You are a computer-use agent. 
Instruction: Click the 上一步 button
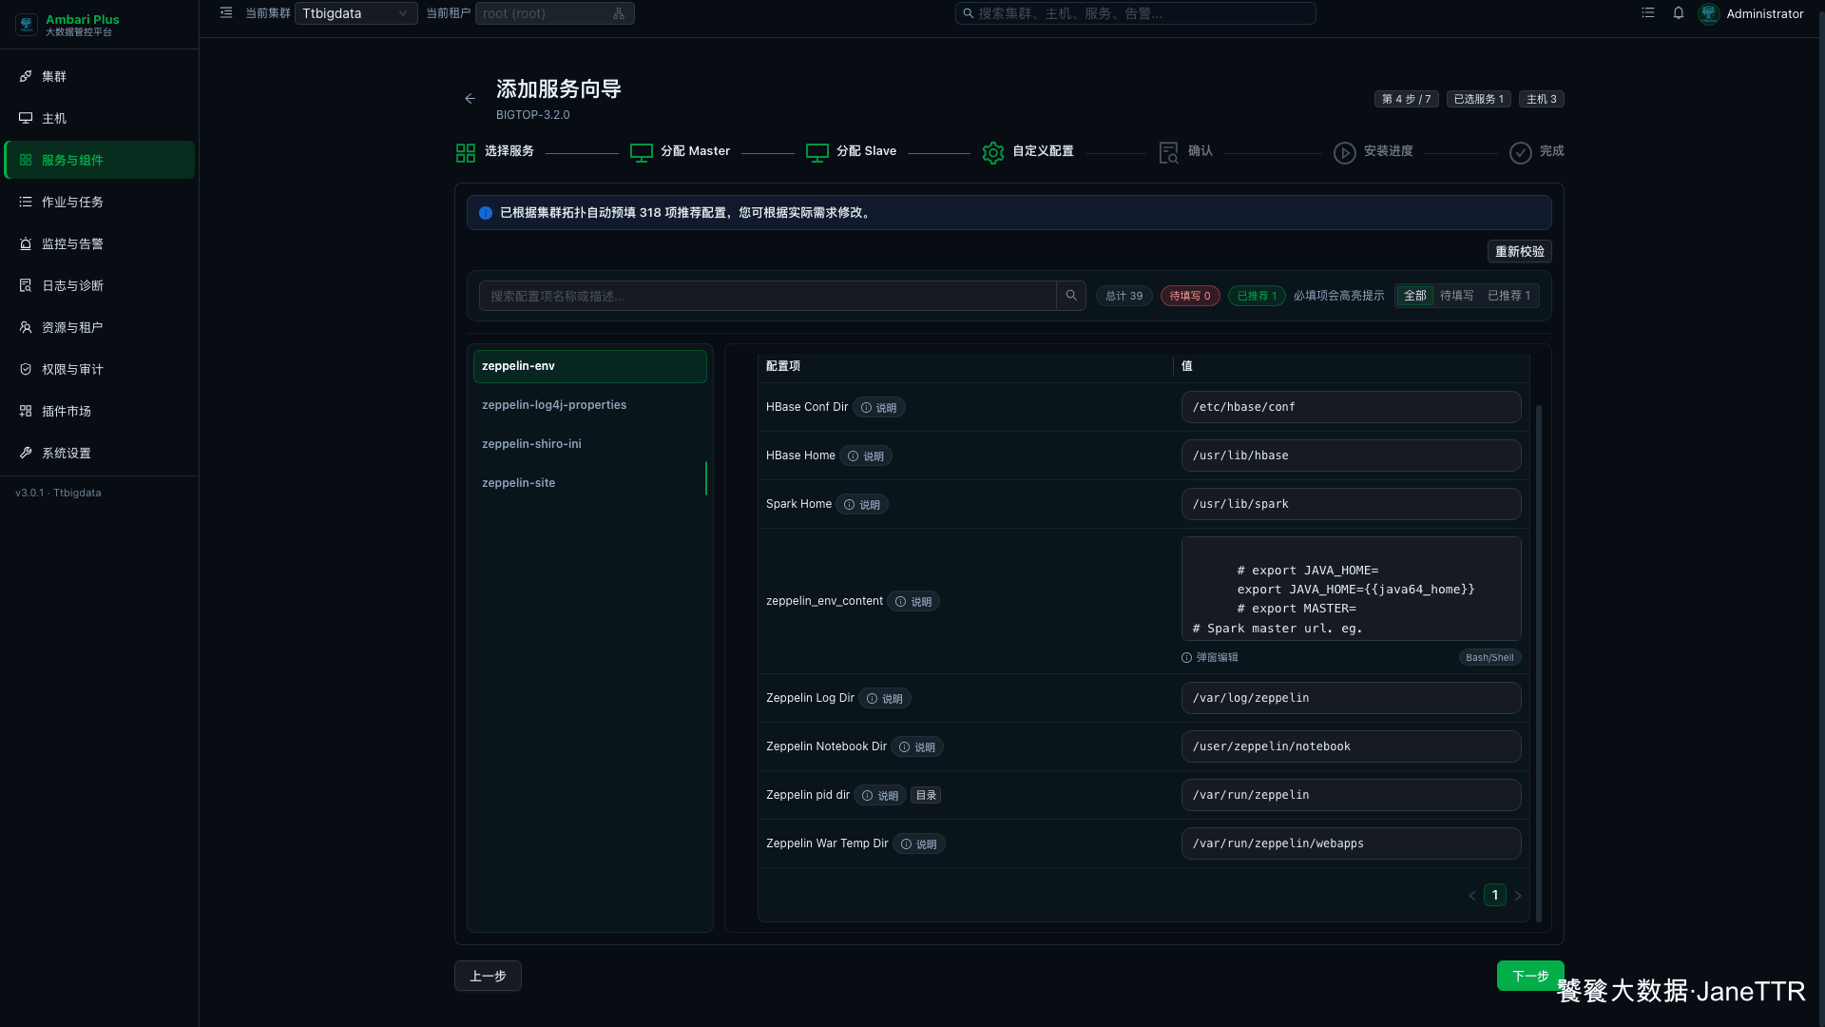coord(488,977)
